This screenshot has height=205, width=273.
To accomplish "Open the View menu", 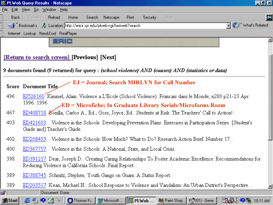I will coord(25,9).
